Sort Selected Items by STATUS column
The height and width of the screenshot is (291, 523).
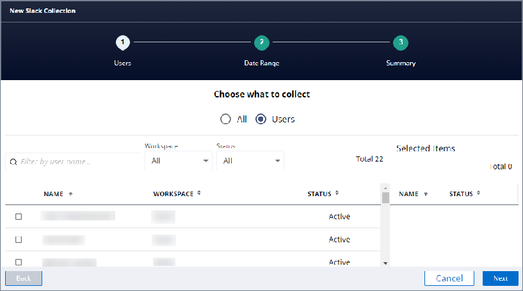pyautogui.click(x=465, y=194)
